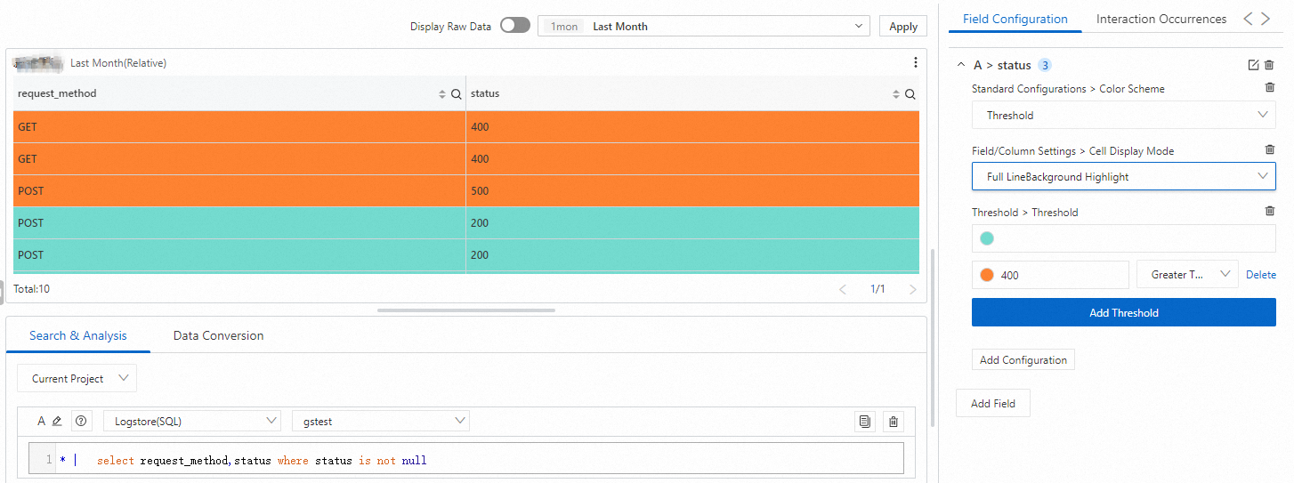The width and height of the screenshot is (1294, 483).
Task: Delete the Color Scheme configuration
Action: [1270, 87]
